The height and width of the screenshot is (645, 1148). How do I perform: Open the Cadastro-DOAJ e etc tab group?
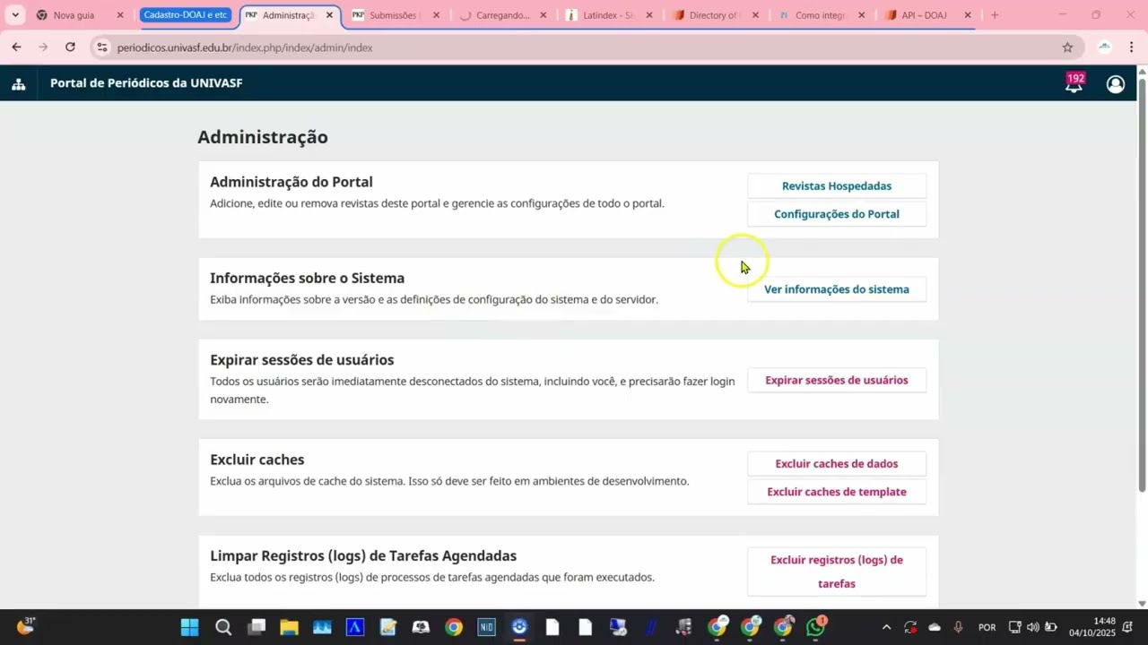pyautogui.click(x=186, y=15)
